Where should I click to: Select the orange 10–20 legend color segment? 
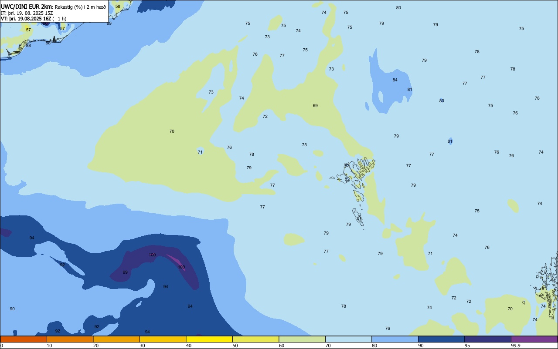[x=70, y=339]
